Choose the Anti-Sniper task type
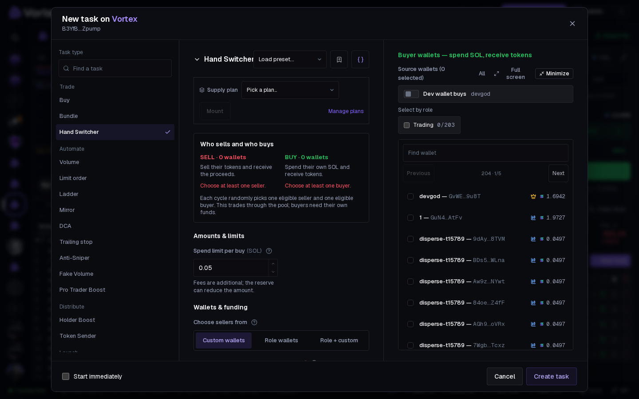Screen dimensions: 639x399 point(115,258)
